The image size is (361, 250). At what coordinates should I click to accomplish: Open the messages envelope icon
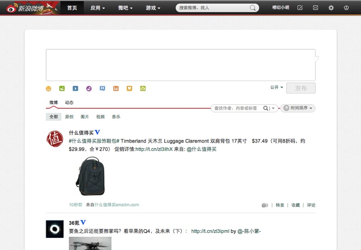click(x=315, y=8)
